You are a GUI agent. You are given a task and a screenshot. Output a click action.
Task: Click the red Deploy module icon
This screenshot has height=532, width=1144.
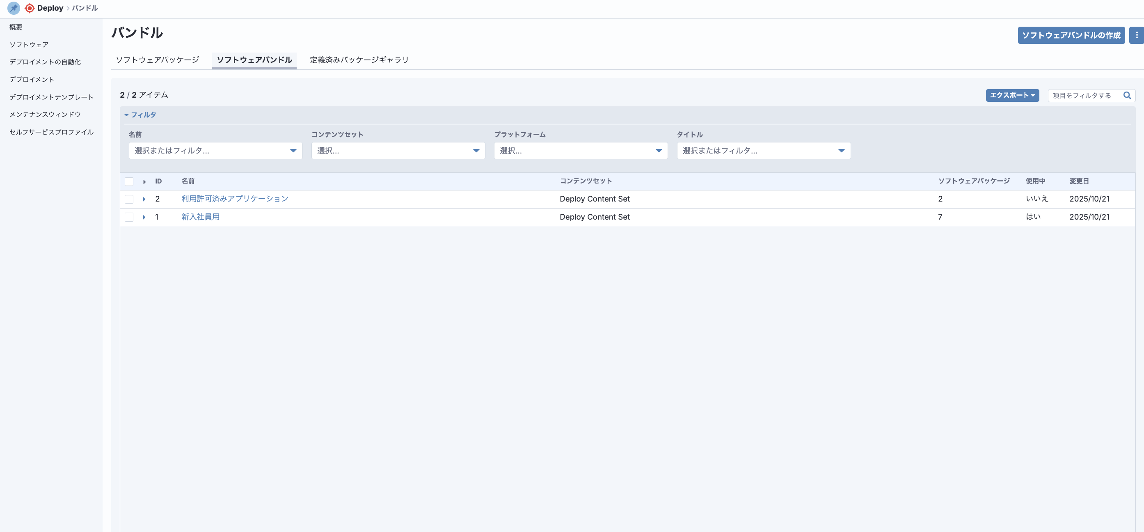point(30,8)
